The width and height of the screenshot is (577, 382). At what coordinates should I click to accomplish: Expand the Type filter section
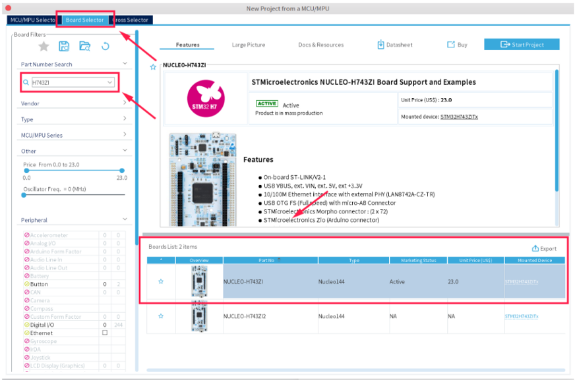125,119
